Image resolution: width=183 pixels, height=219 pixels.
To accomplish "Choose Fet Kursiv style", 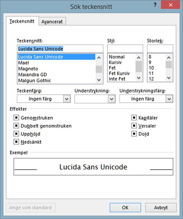I will click(121, 73).
